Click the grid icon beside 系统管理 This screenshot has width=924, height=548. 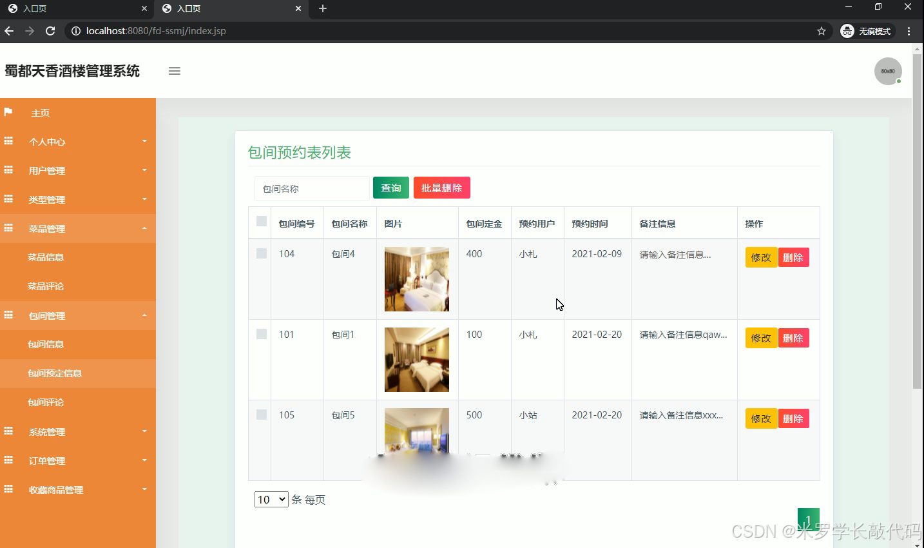click(x=9, y=431)
